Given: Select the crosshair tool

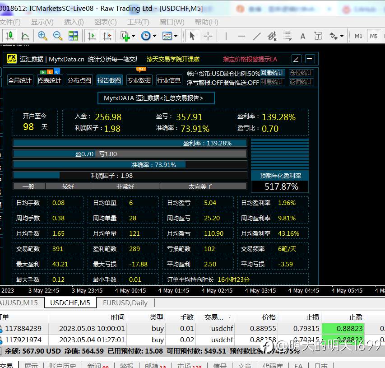Looking at the screenshot, I should click(208, 36).
